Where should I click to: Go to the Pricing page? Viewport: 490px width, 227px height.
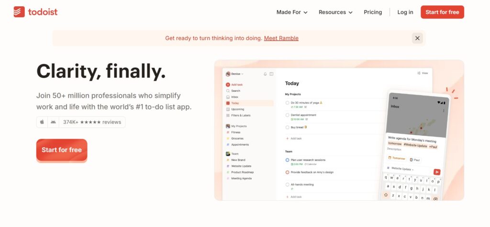[373, 12]
